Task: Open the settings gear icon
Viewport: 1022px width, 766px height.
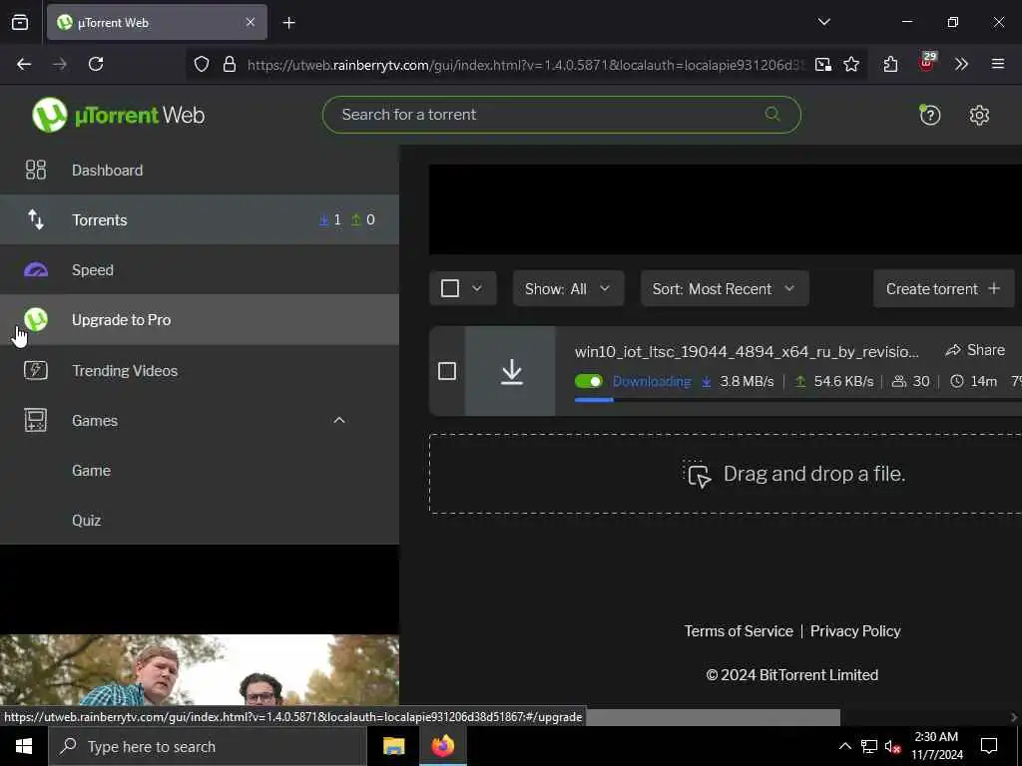Action: click(x=979, y=116)
